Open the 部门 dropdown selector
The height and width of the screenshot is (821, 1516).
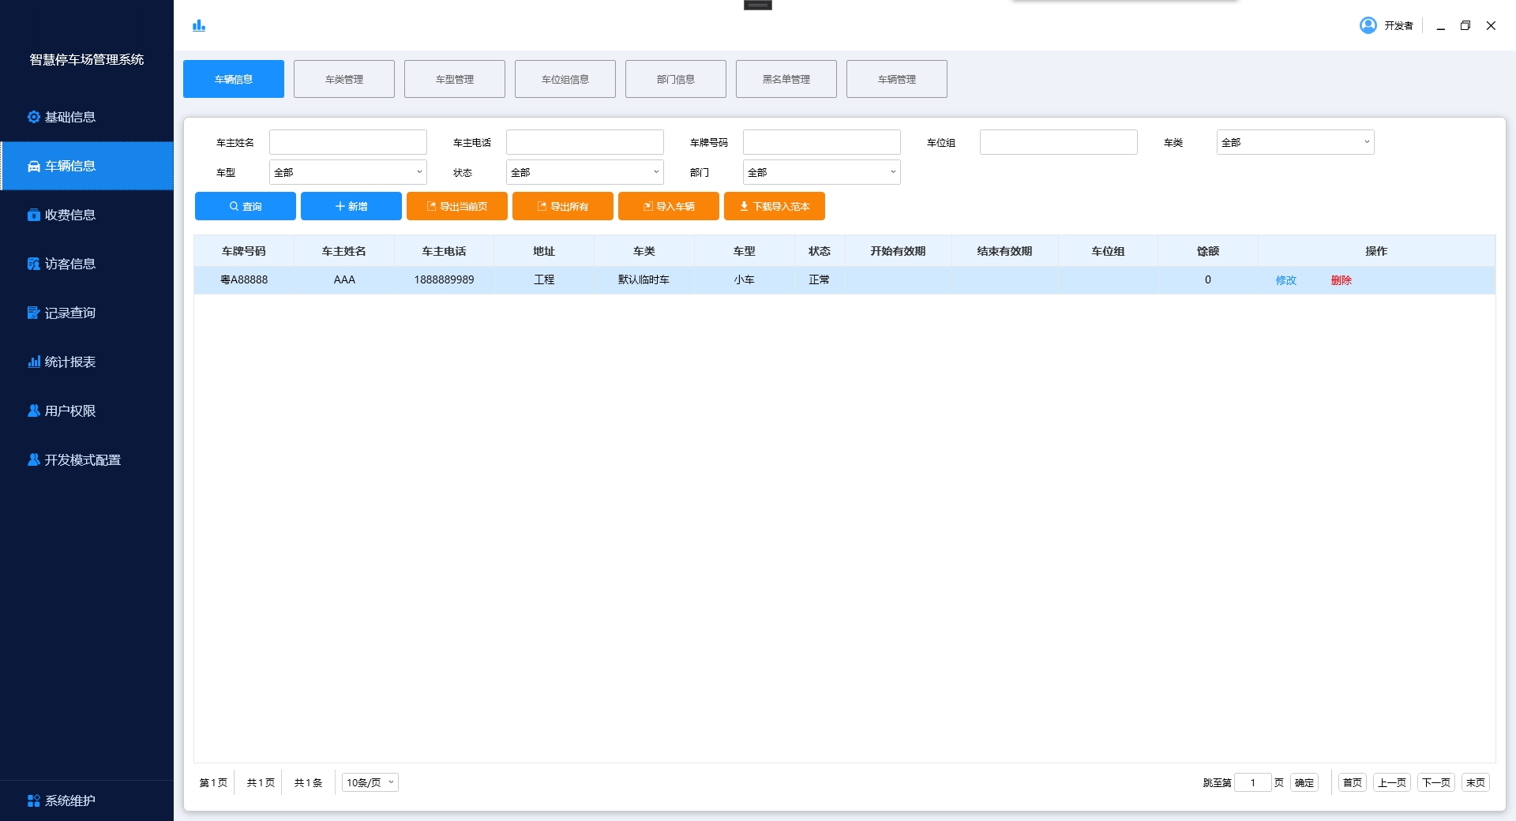pyautogui.click(x=821, y=172)
